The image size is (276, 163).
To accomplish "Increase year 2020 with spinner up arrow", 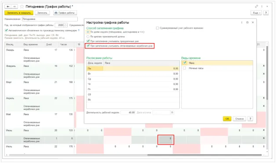I will (x=65, y=24).
